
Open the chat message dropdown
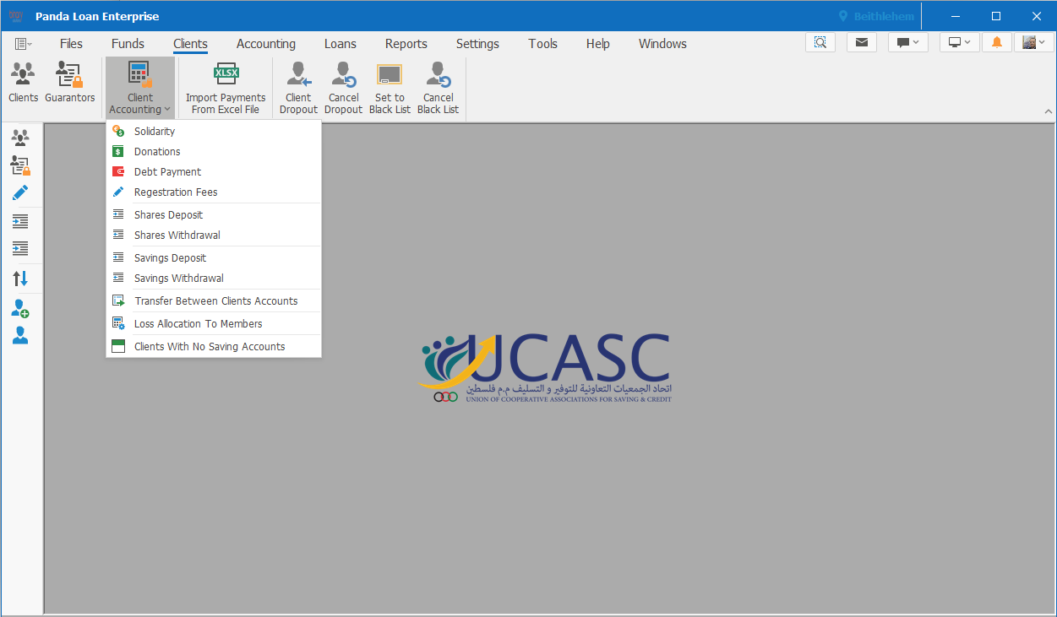[x=907, y=42]
